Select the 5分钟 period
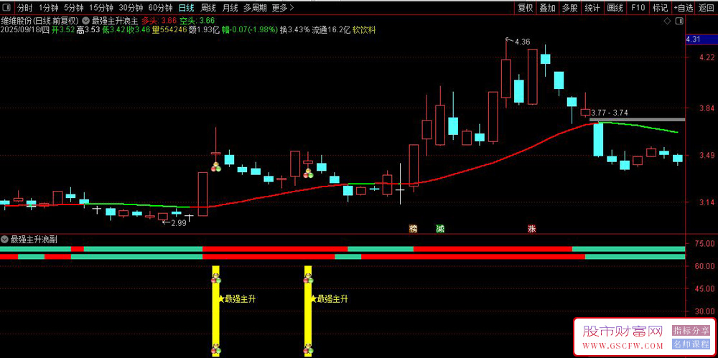The image size is (718, 358). [74, 8]
